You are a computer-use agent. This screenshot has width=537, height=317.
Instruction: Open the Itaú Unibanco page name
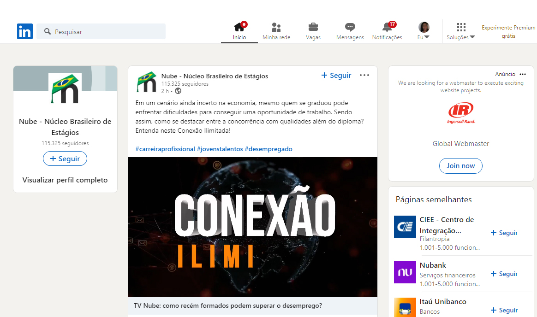(x=443, y=302)
